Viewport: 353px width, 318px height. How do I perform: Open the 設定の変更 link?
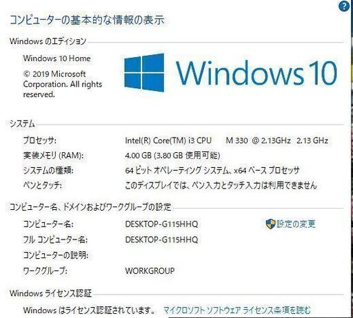coord(296,224)
